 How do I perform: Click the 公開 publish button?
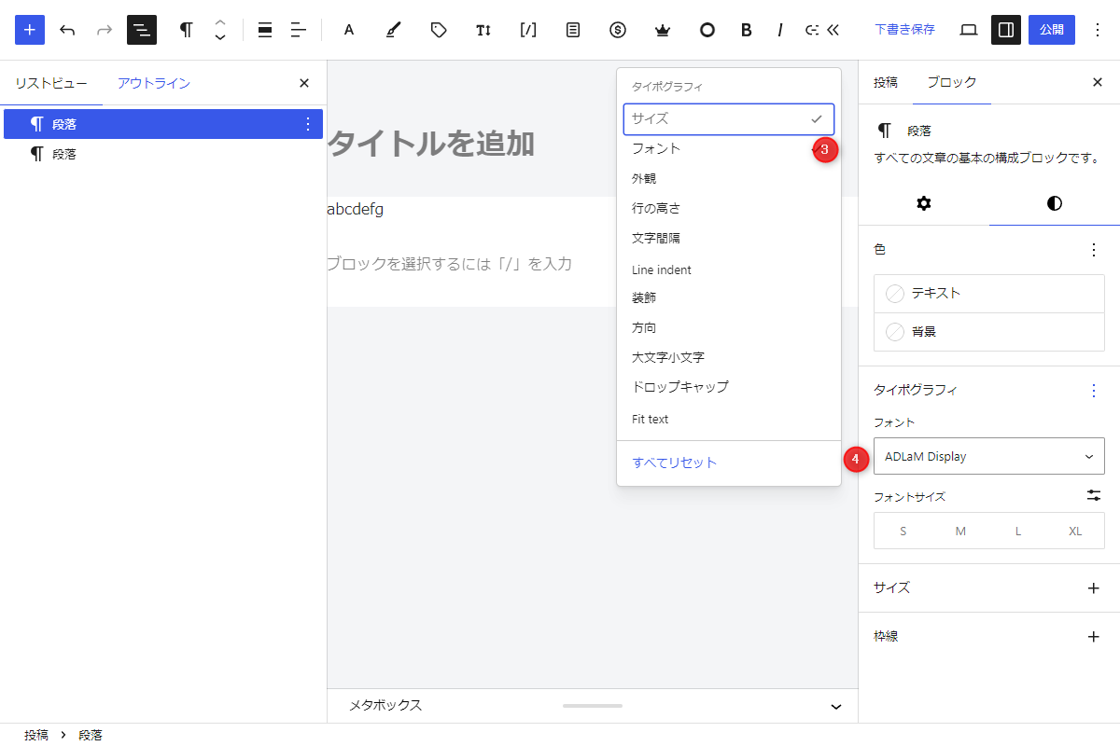click(1051, 30)
